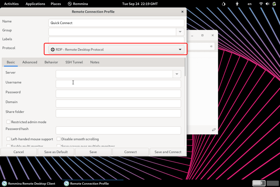Open the Activities overview
The image size is (280, 187).
tap(11, 4)
